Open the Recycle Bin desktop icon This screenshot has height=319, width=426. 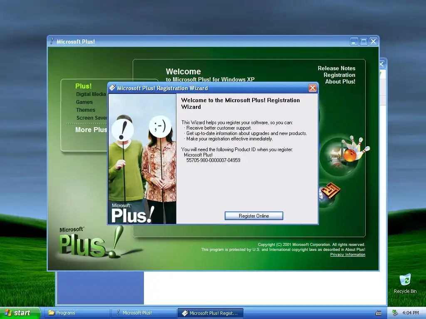click(405, 283)
